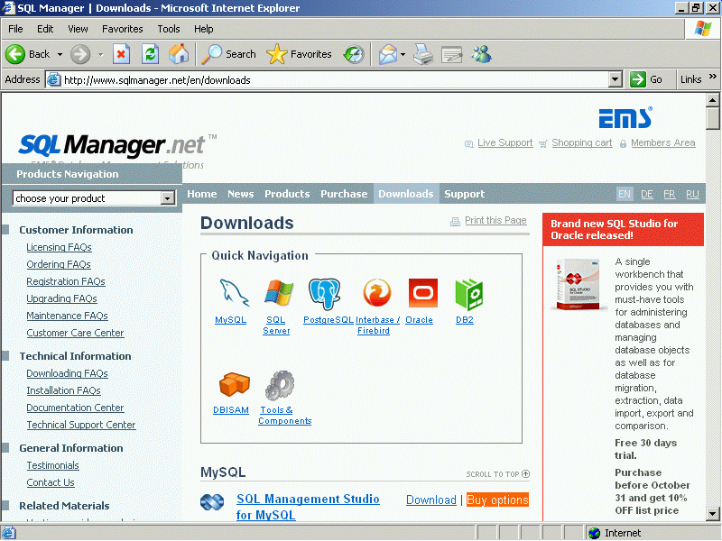This screenshot has height=541, width=722.
Task: Open the Edit menu
Action: (45, 29)
